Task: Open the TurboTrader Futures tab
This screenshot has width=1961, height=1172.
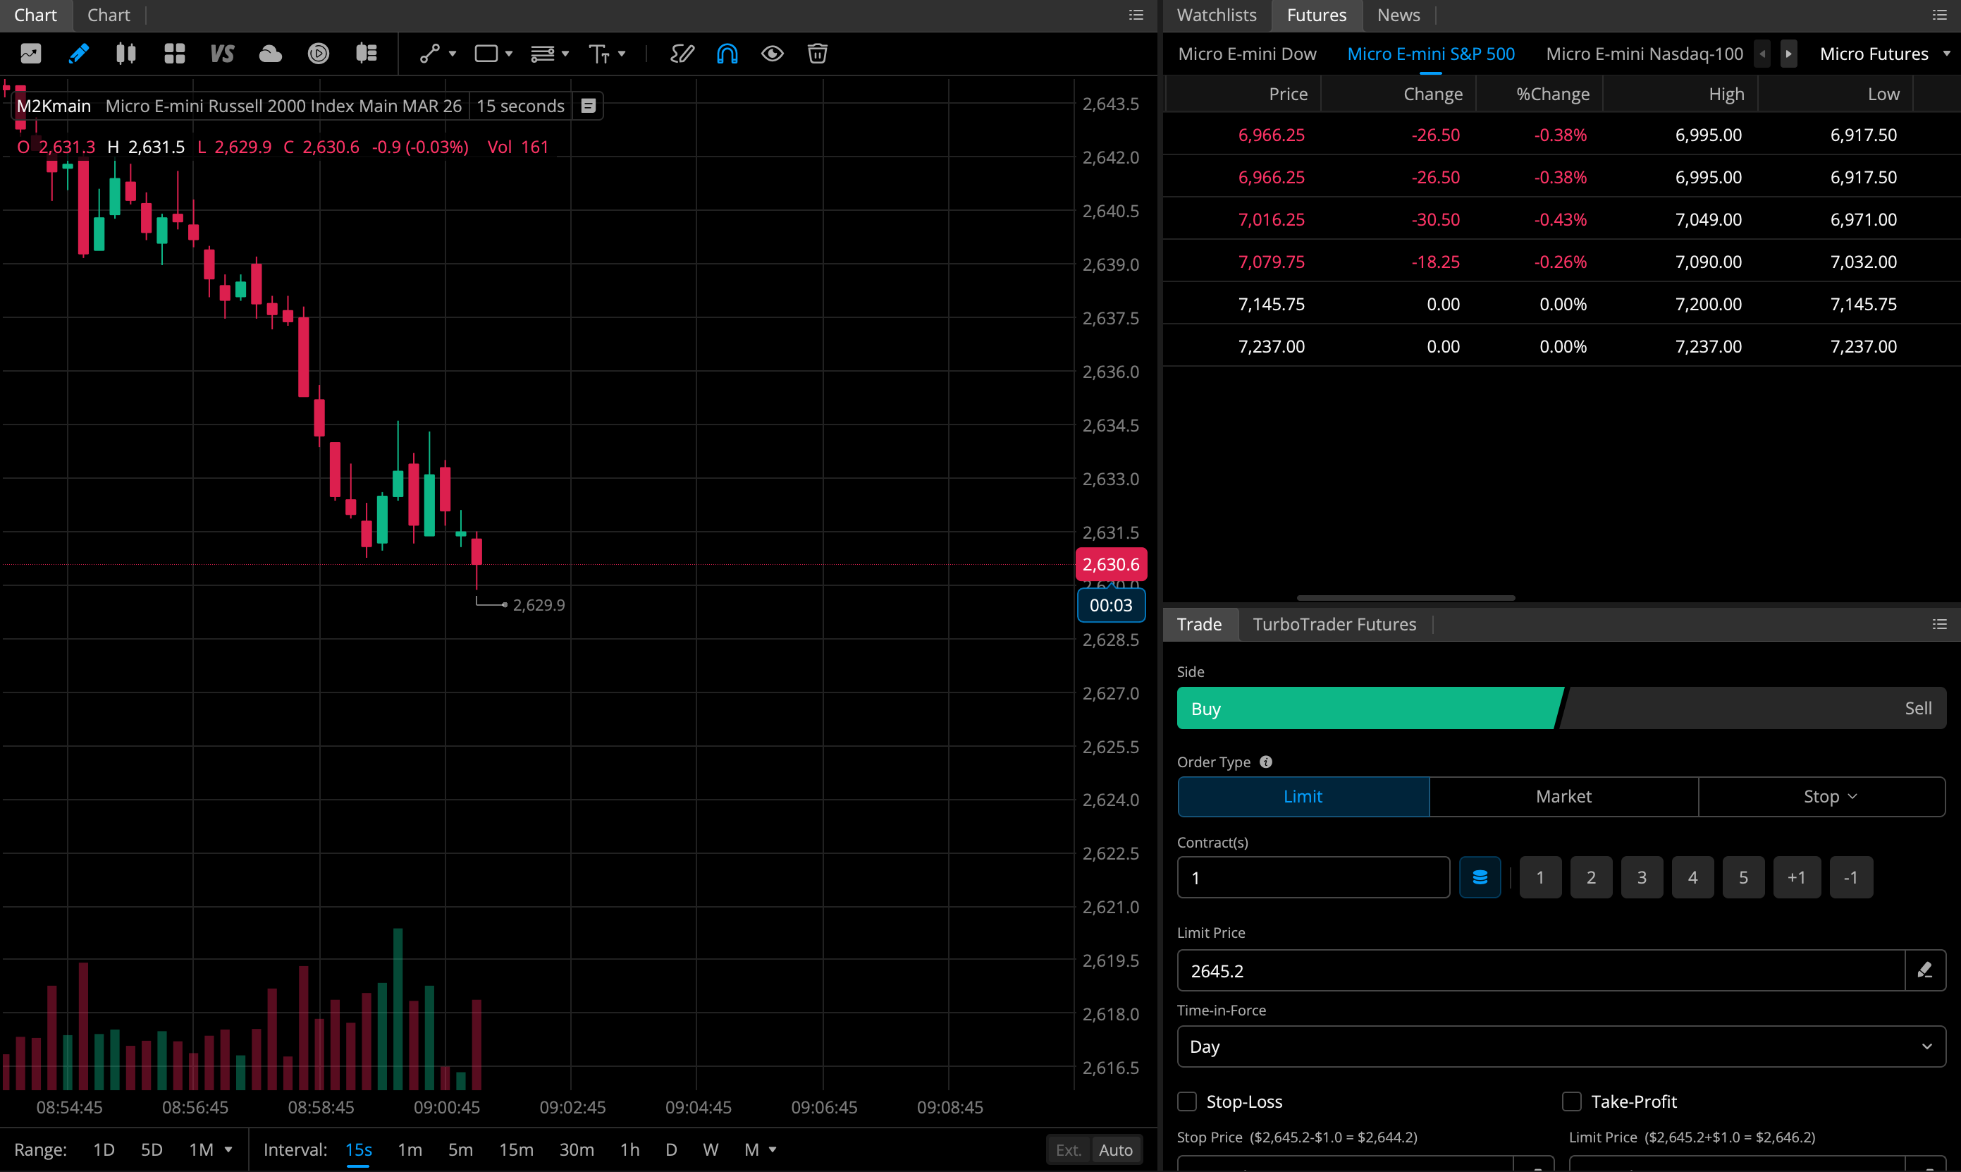Action: 1334,624
